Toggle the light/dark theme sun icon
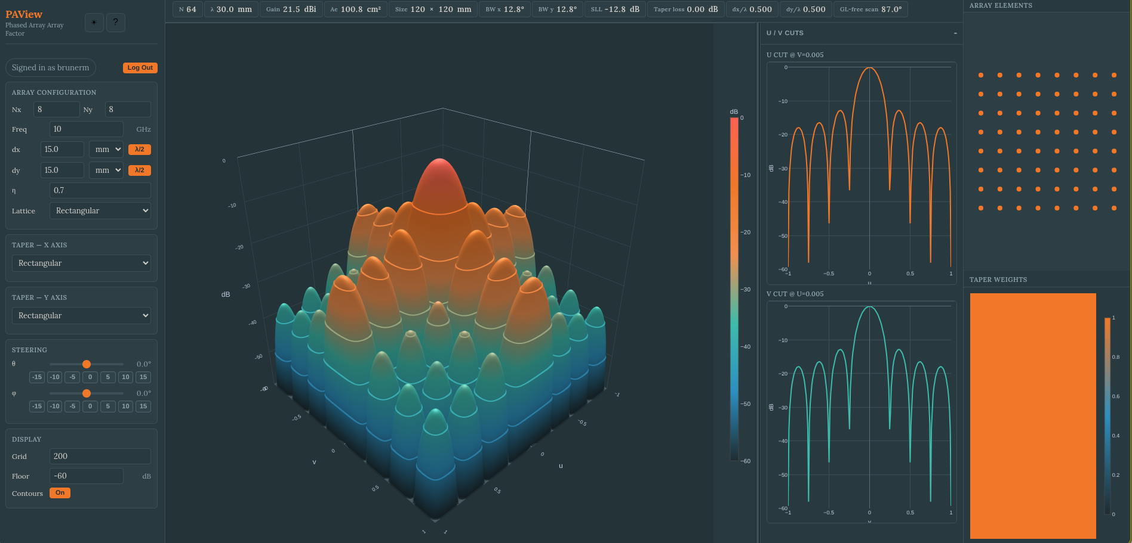 click(94, 23)
